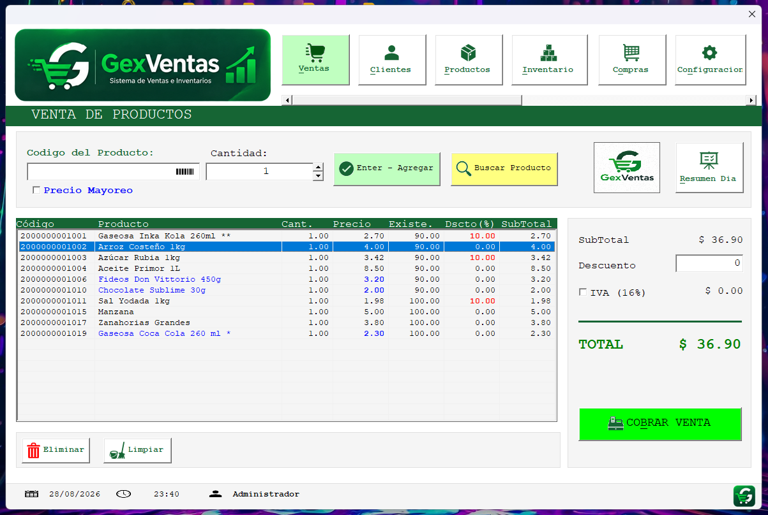Open the Clientes module
768x515 pixels.
click(x=392, y=59)
